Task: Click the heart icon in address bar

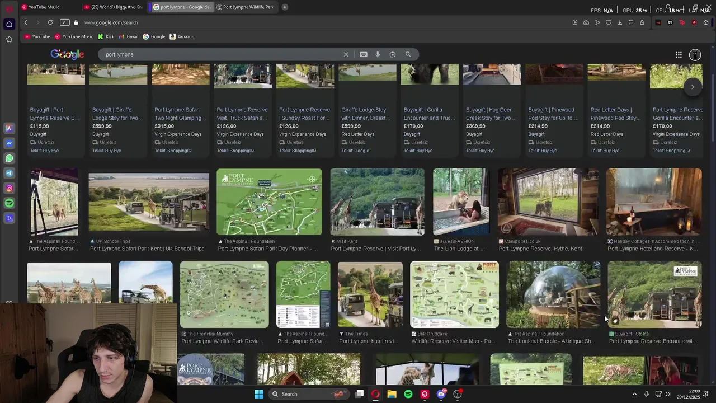Action: pos(608,22)
